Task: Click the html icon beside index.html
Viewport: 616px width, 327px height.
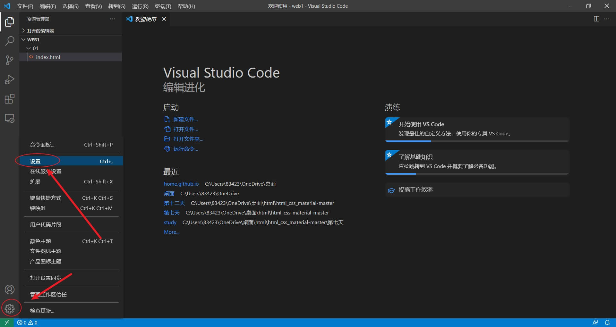Action: (x=31, y=57)
